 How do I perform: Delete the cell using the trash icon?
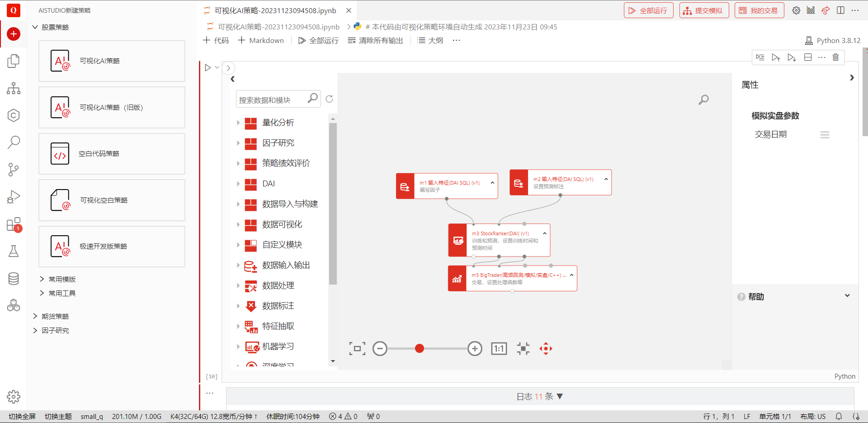[x=835, y=57]
